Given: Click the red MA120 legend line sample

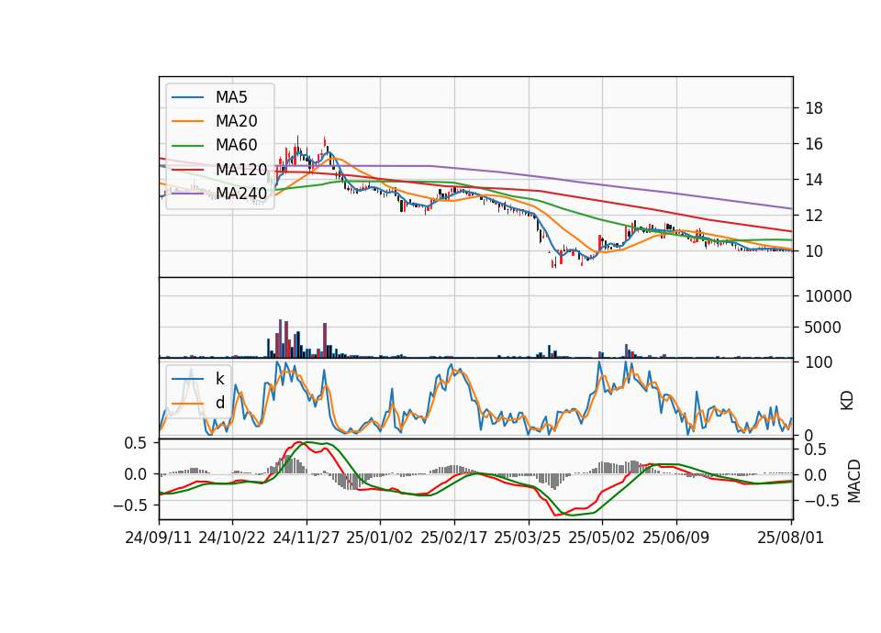Looking at the screenshot, I should [x=187, y=169].
